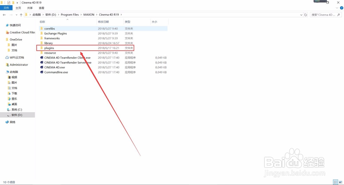Click the TeamRender Client.exe application icon
This screenshot has height=185, width=344.
point(42,58)
